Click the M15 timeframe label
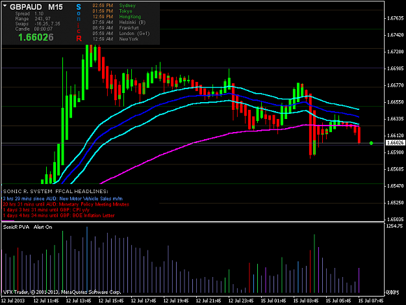 click(x=55, y=7)
